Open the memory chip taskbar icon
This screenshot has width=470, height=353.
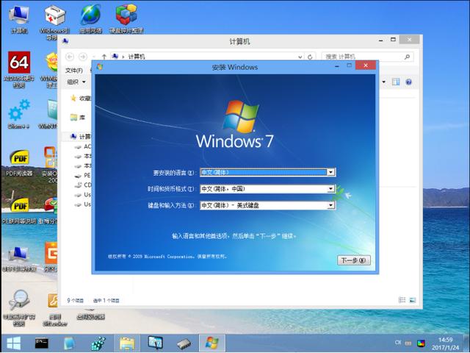pyautogui.click(x=184, y=343)
